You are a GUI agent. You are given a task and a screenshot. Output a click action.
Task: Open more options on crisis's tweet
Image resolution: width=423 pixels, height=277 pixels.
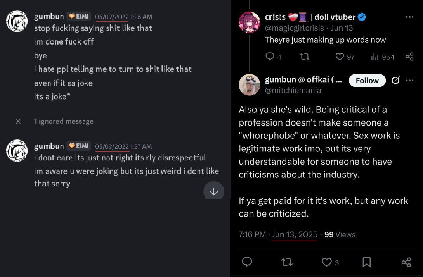click(x=409, y=17)
